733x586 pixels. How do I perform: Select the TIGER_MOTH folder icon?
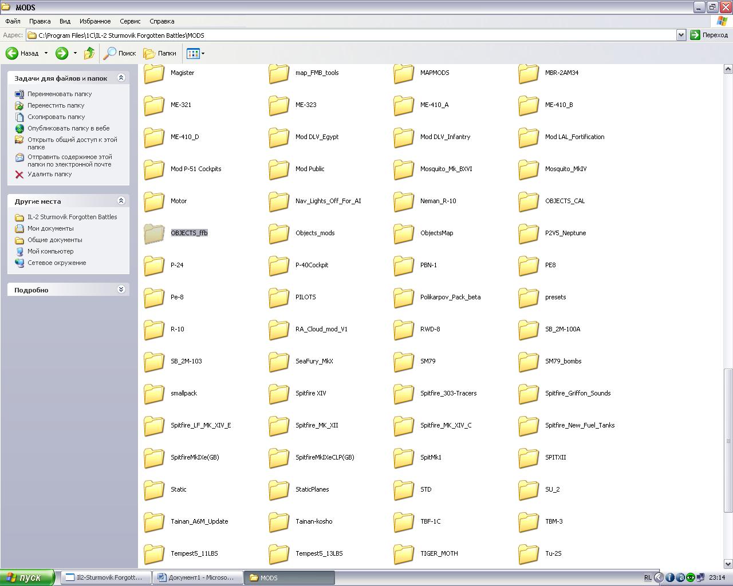click(404, 553)
